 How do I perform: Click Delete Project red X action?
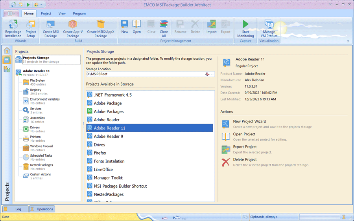226,162
